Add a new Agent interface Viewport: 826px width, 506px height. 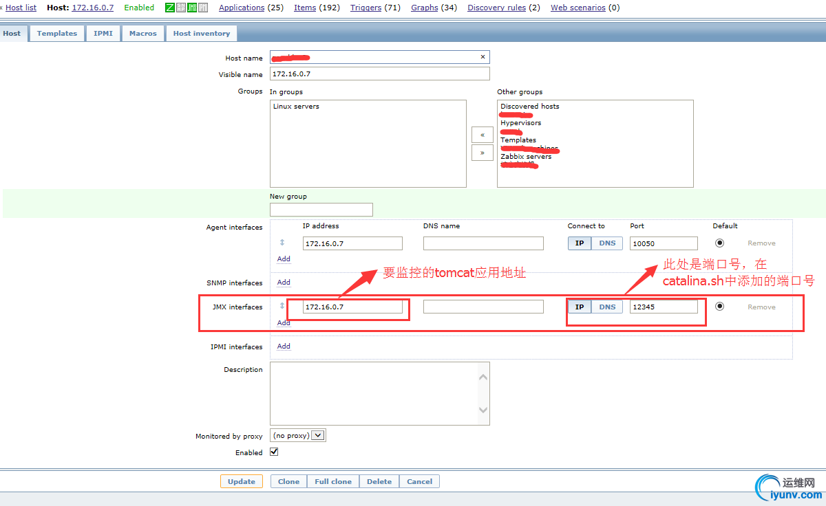point(284,259)
